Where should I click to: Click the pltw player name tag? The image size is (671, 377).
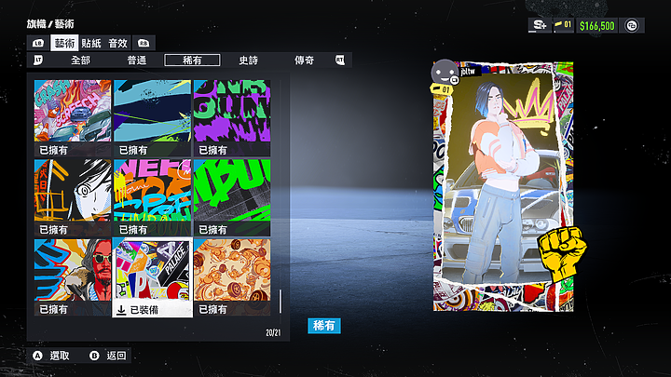tap(469, 72)
